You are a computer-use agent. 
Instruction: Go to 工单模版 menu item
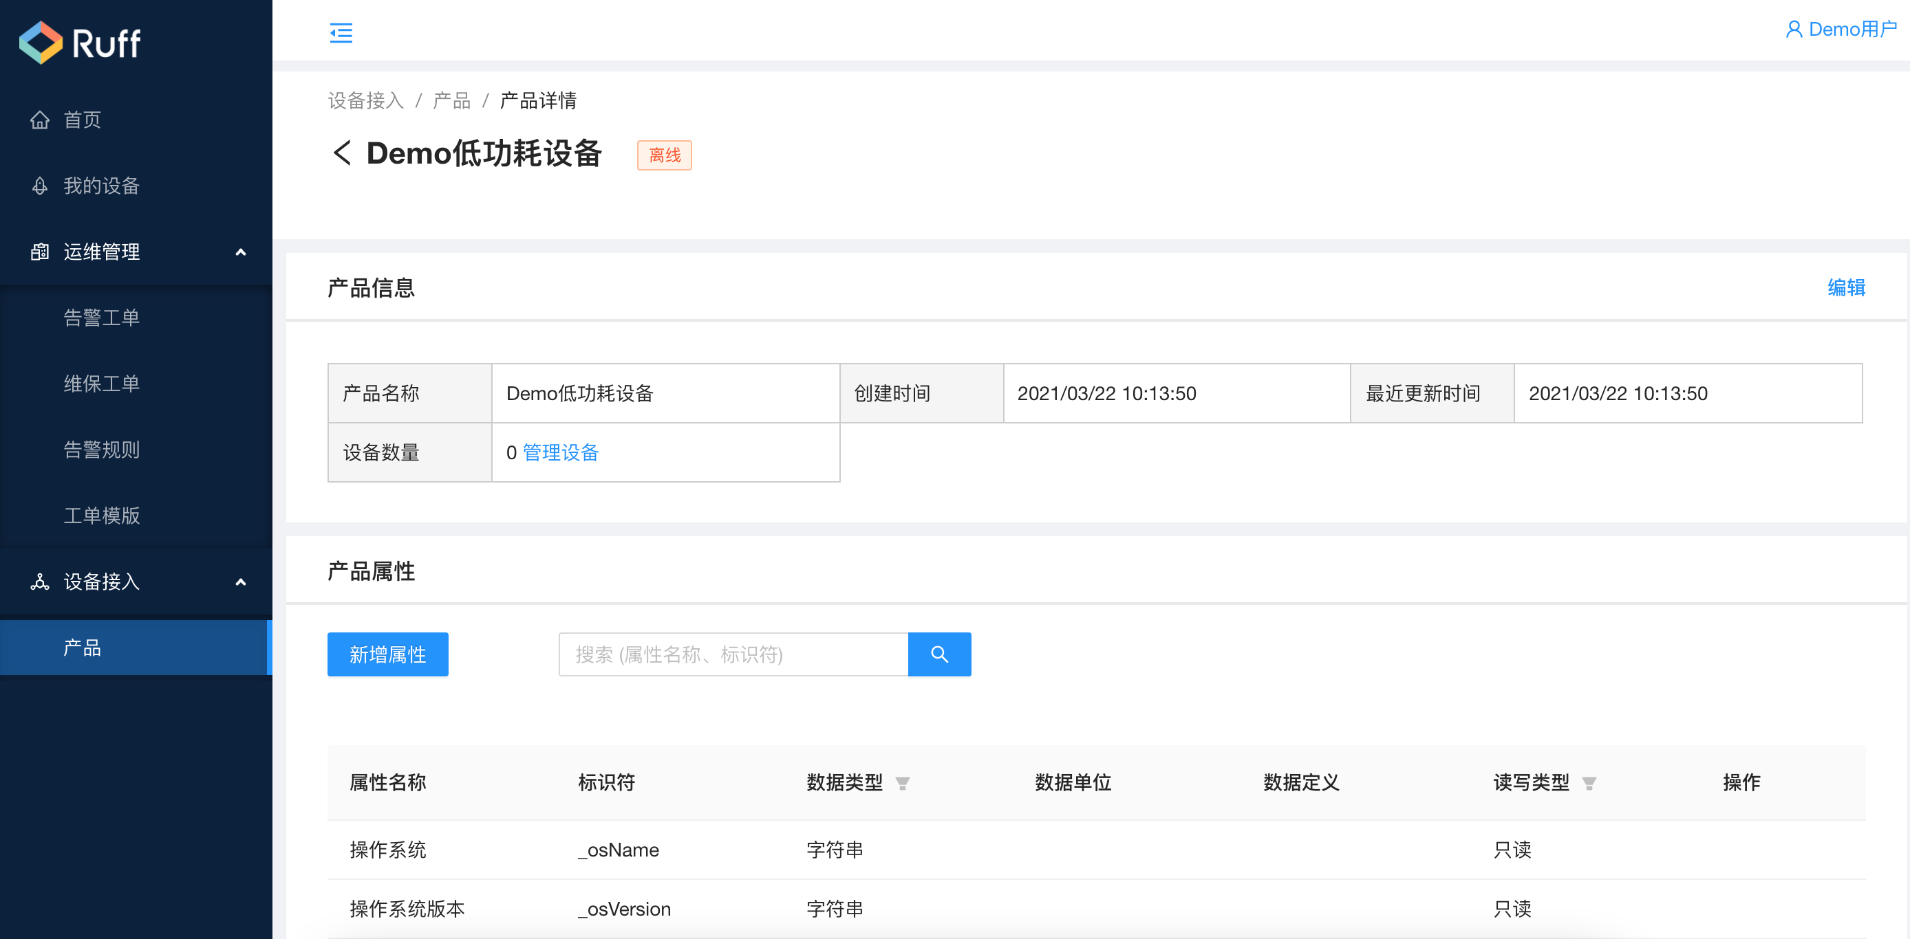tap(102, 516)
